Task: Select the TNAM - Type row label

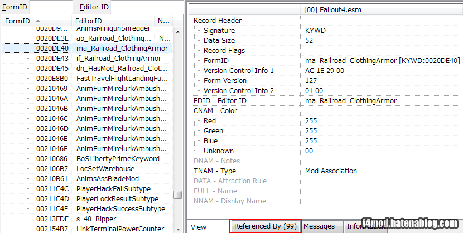Action: 214,171
